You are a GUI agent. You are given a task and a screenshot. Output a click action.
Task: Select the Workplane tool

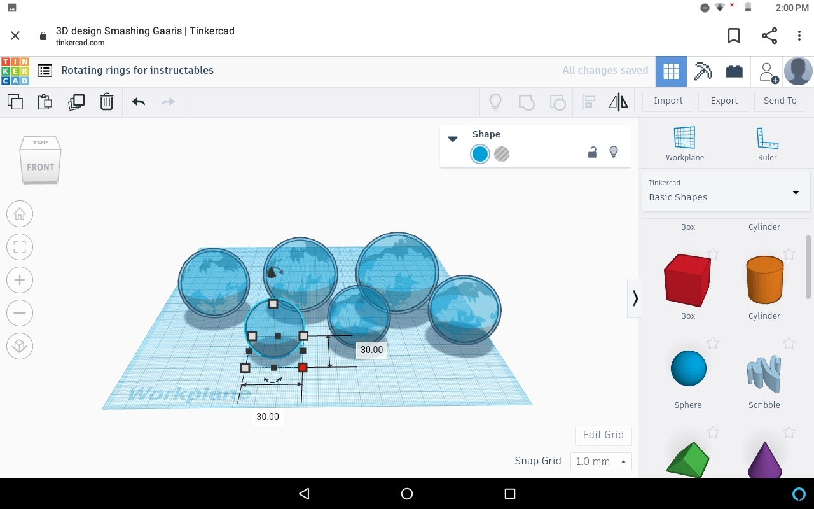pyautogui.click(x=685, y=144)
